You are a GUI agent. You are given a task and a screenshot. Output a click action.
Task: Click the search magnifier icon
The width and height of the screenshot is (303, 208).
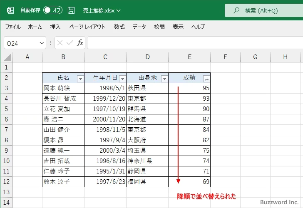[x=236, y=10]
